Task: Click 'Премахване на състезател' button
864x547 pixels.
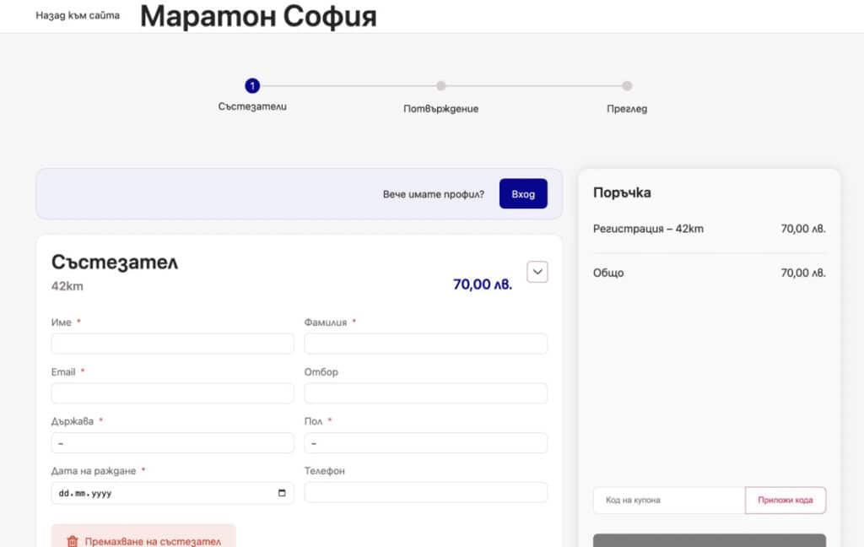Action: tap(143, 536)
